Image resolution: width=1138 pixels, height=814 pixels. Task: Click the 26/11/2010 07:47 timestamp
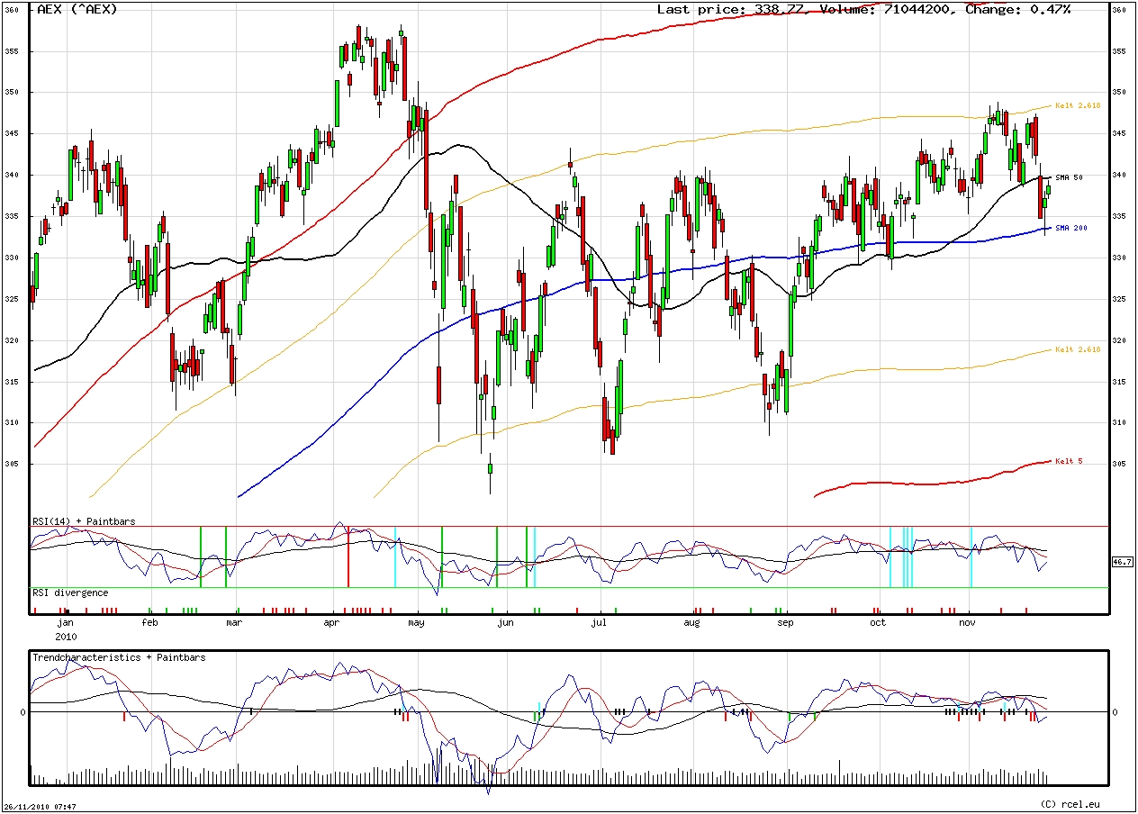tap(40, 807)
